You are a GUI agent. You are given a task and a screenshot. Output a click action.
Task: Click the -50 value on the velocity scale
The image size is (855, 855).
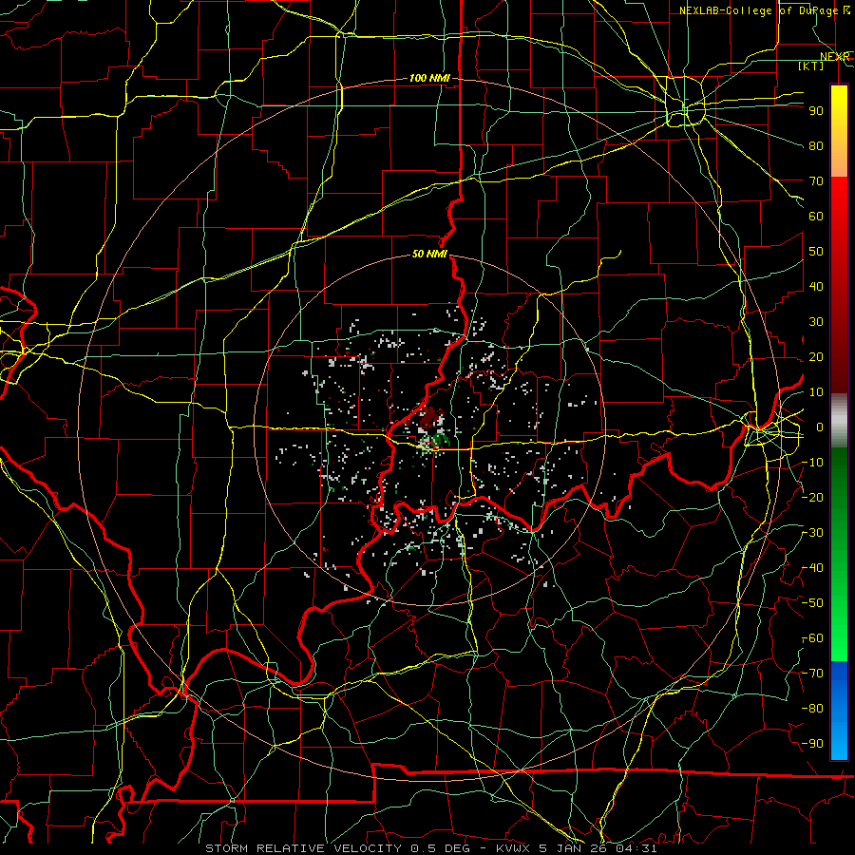point(812,603)
